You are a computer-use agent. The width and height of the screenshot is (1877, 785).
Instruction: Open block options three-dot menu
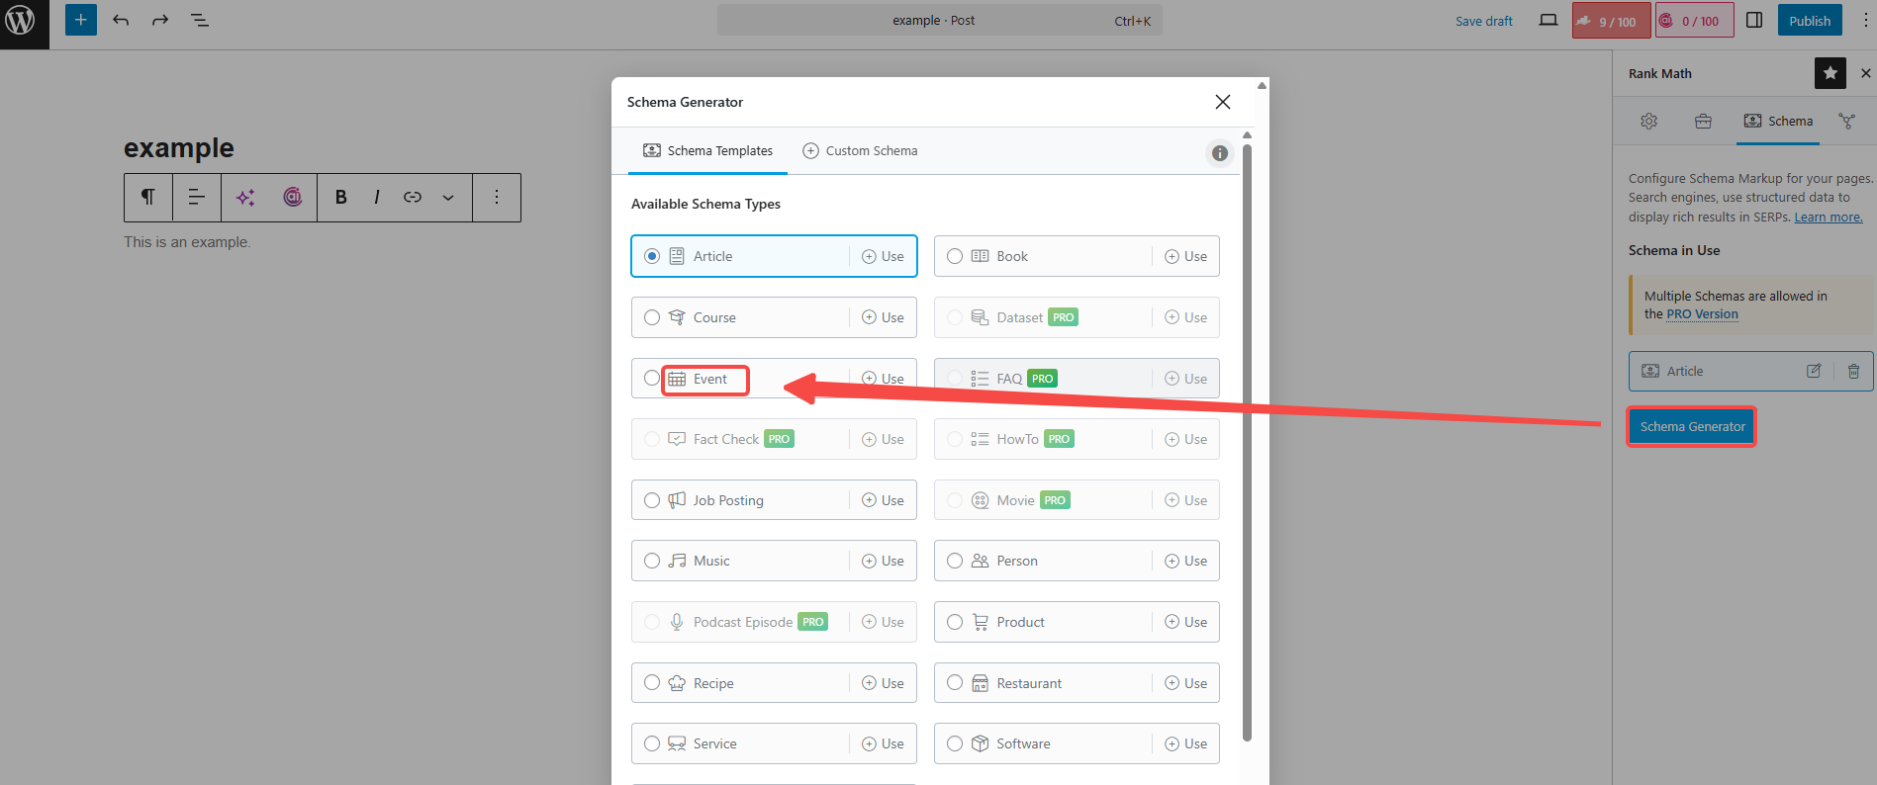pyautogui.click(x=497, y=198)
